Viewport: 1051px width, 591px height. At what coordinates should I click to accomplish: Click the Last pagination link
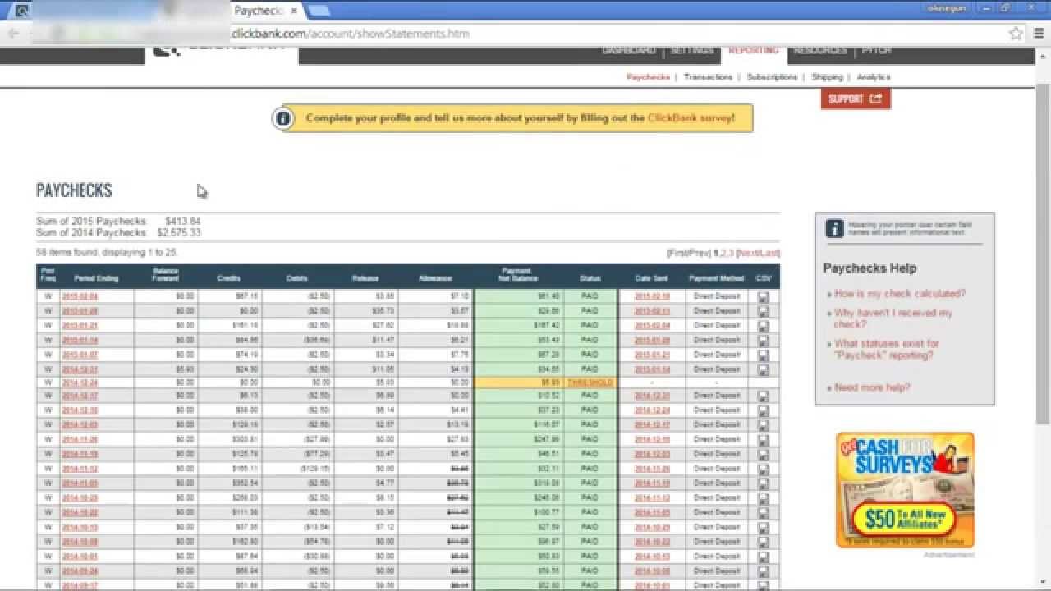pos(769,253)
